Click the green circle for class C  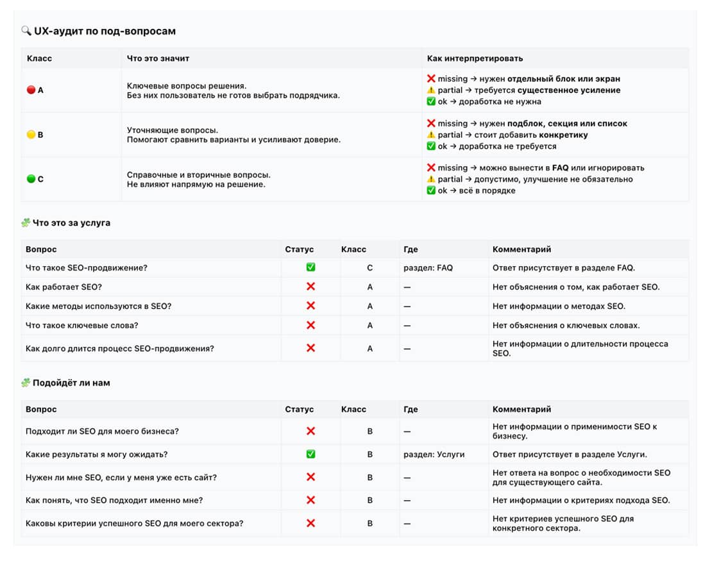(31, 180)
